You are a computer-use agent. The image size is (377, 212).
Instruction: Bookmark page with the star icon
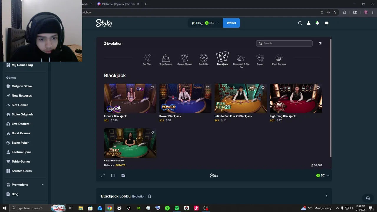tap(335, 12)
